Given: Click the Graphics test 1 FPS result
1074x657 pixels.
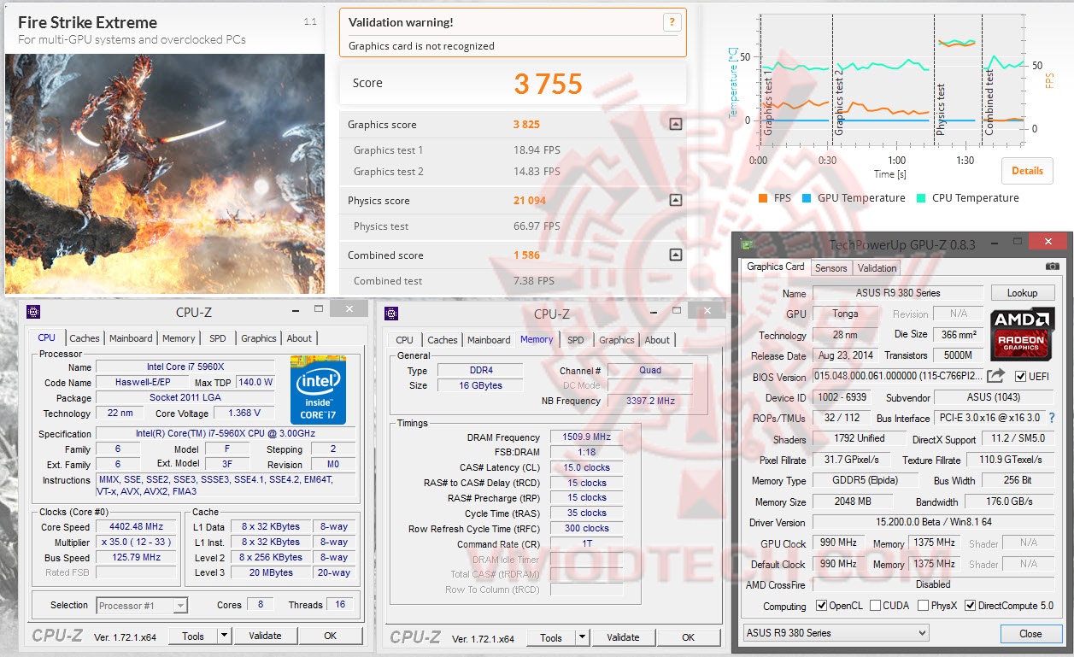Looking at the screenshot, I should click(x=537, y=150).
